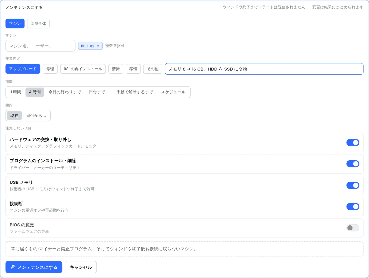
Task: Turn off the 接続断 switch
Action: [x=353, y=206]
